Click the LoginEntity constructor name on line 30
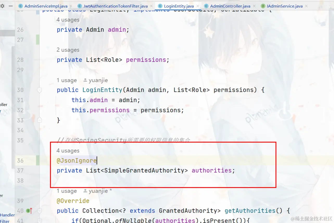Viewport: 334px width, 223px height. coord(102,90)
